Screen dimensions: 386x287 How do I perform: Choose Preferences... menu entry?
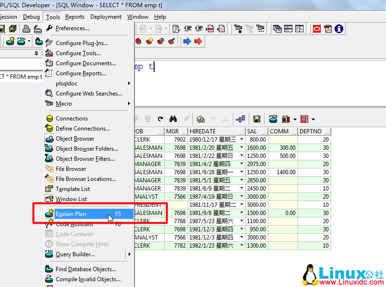(72, 28)
